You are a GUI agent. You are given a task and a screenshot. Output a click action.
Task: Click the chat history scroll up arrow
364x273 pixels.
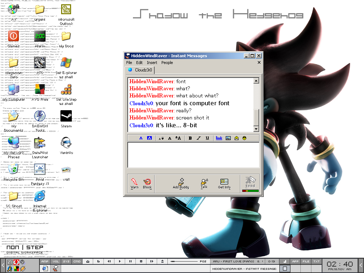(x=256, y=81)
